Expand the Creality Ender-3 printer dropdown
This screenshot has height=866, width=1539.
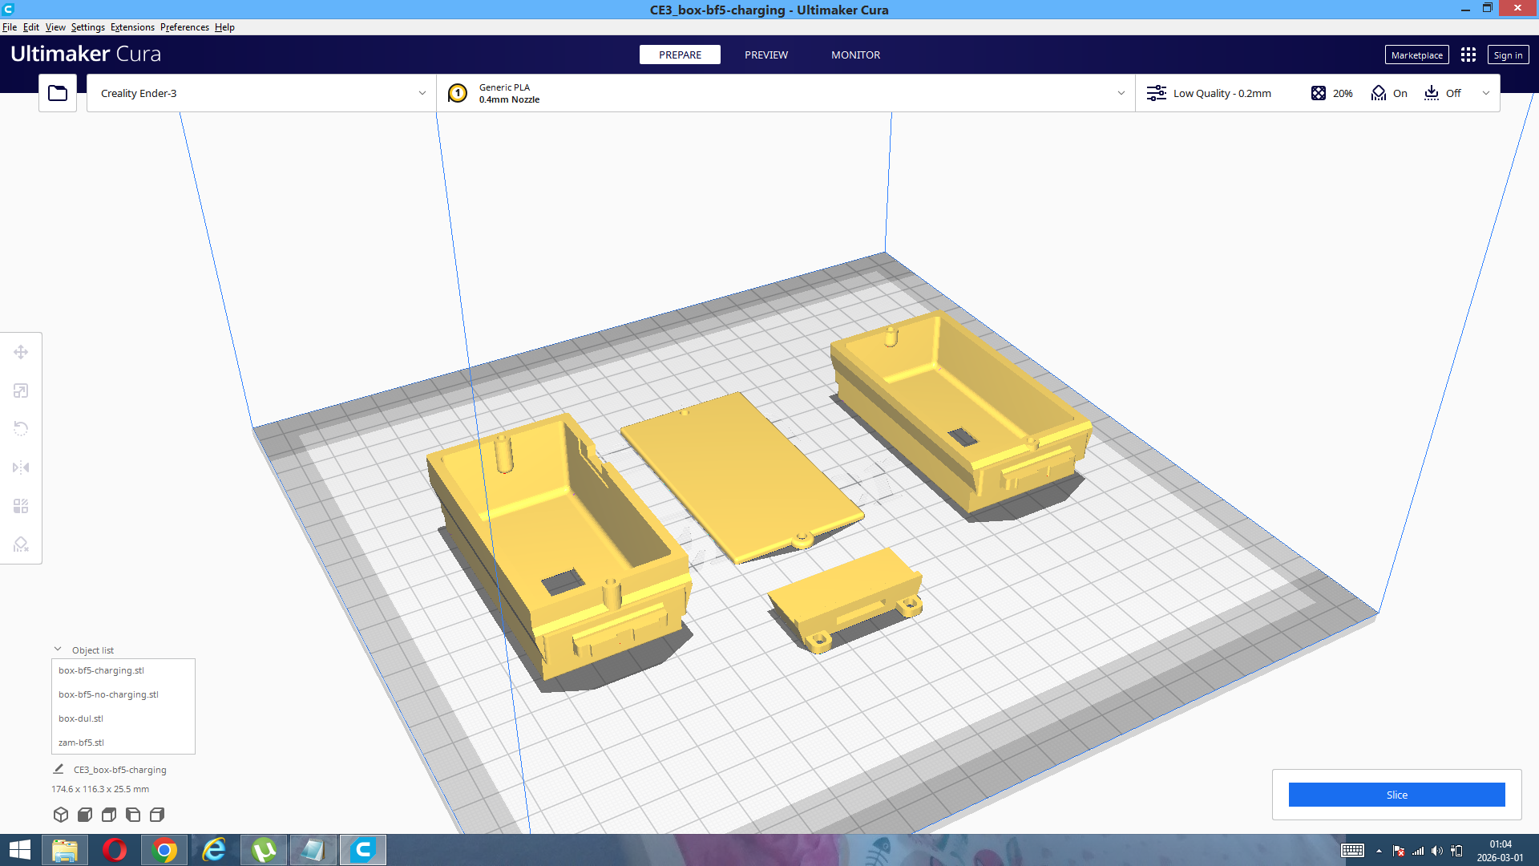pyautogui.click(x=261, y=93)
